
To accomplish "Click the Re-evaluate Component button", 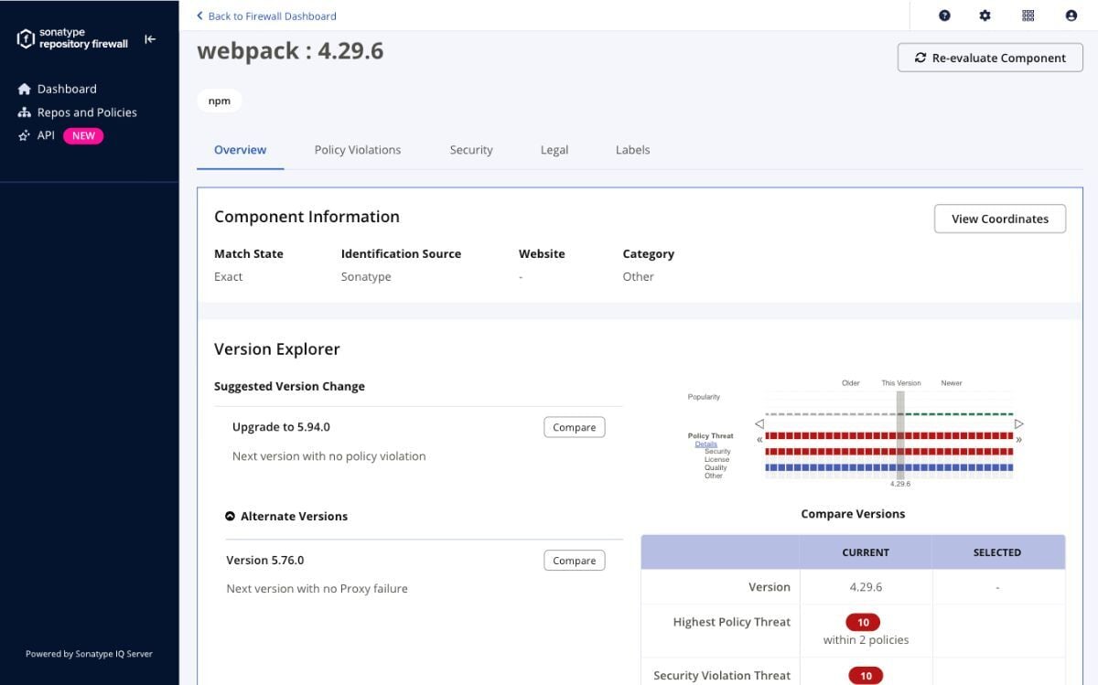I will tap(990, 57).
